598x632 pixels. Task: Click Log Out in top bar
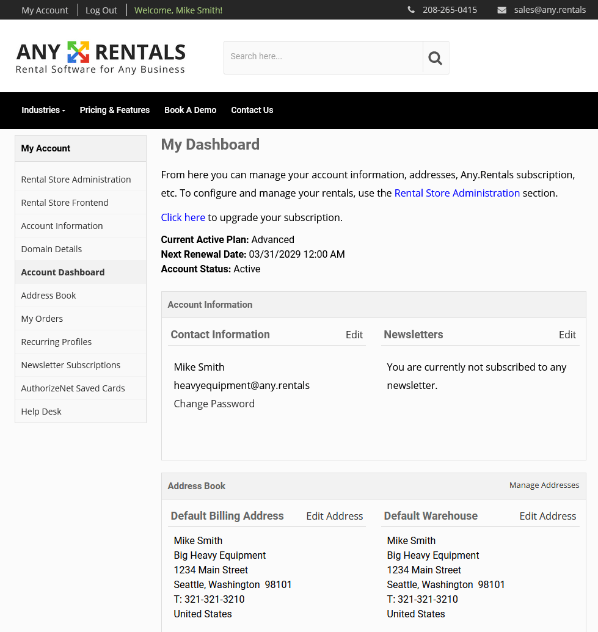point(101,10)
